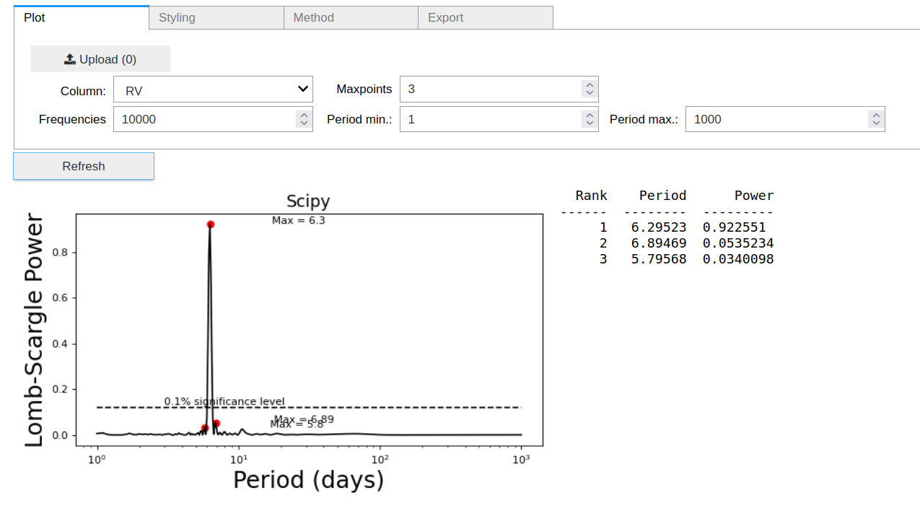
Task: Click the Column dropdown's chevron arrow
Action: (x=303, y=89)
